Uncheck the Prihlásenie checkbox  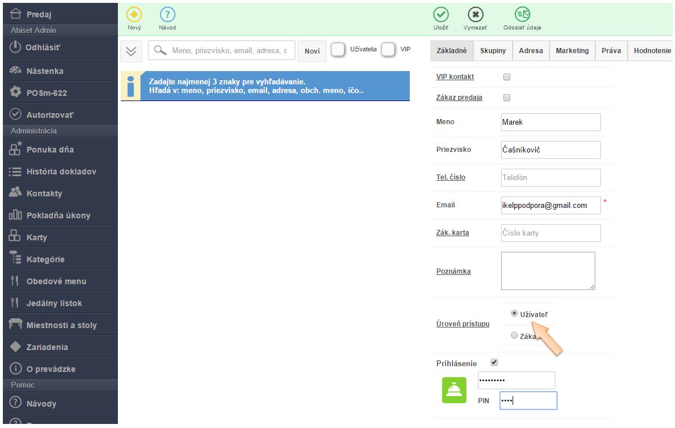point(494,363)
